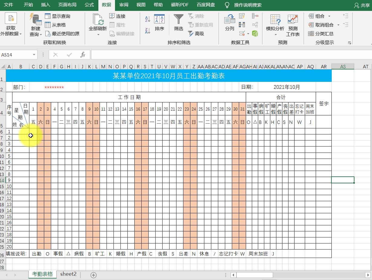Sort descending with the Z-to-A icon
This screenshot has width=372, height=280.
pyautogui.click(x=148, y=31)
